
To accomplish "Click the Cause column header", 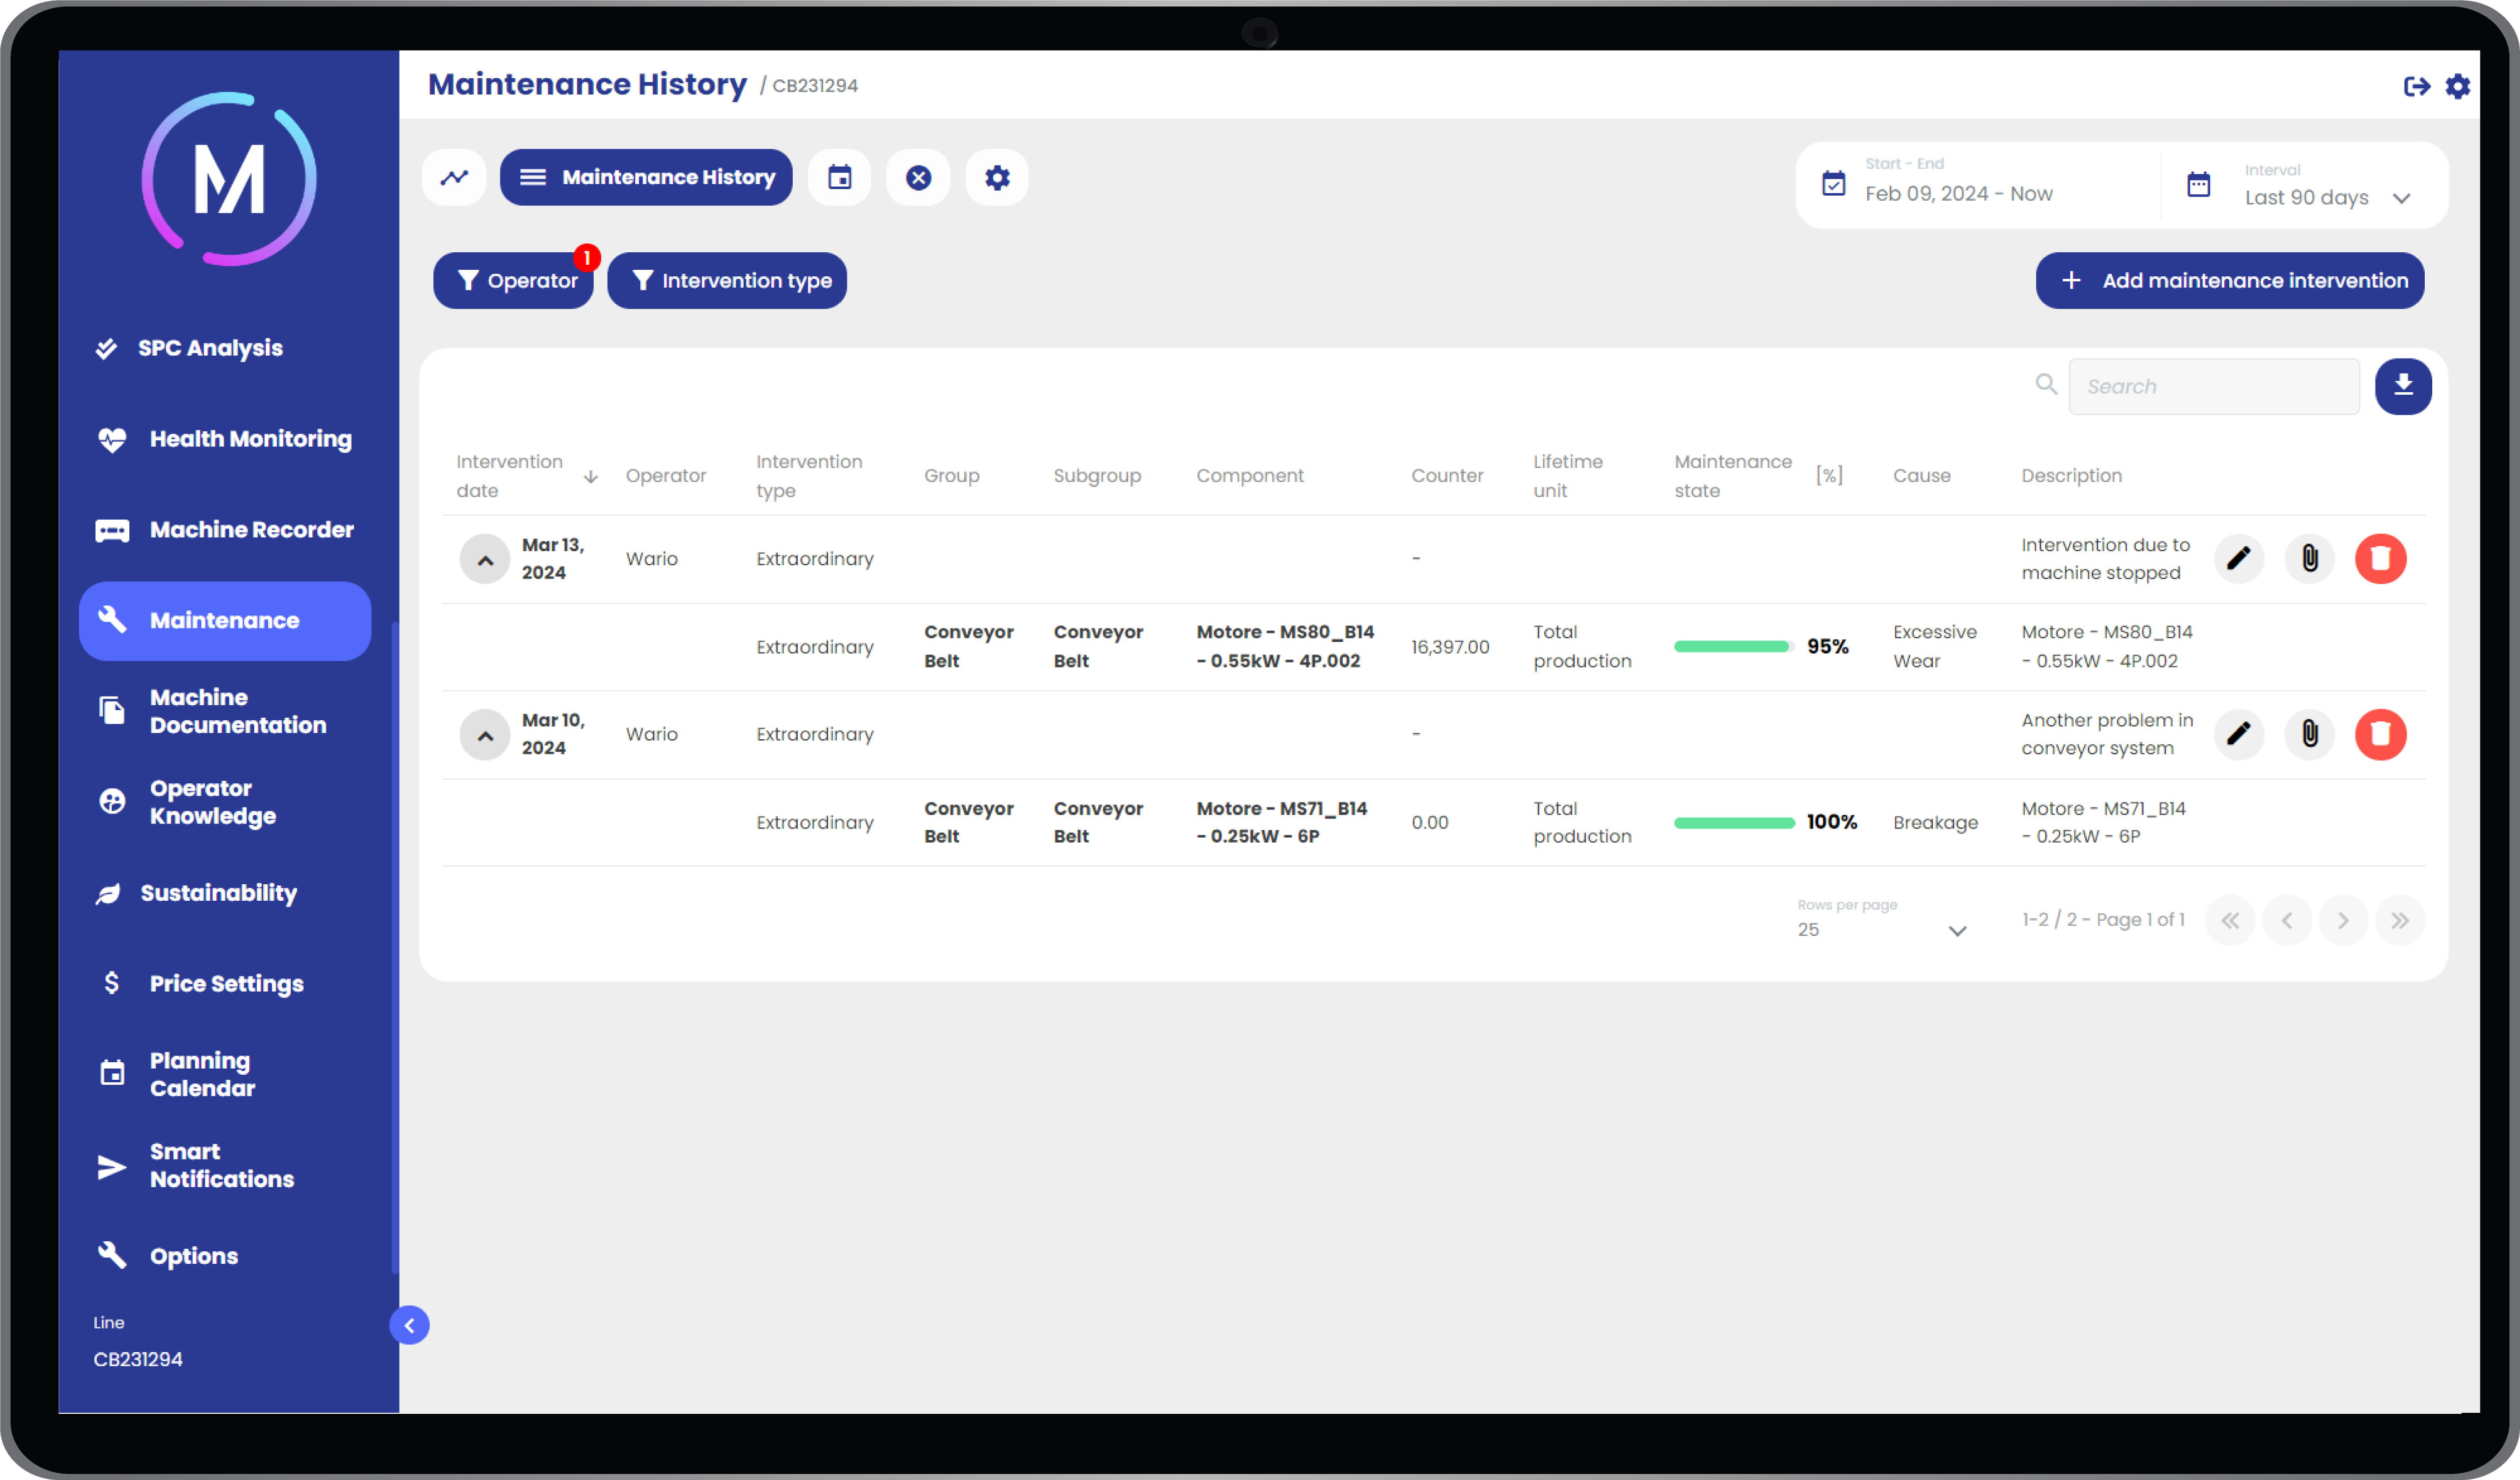I will click(1921, 476).
